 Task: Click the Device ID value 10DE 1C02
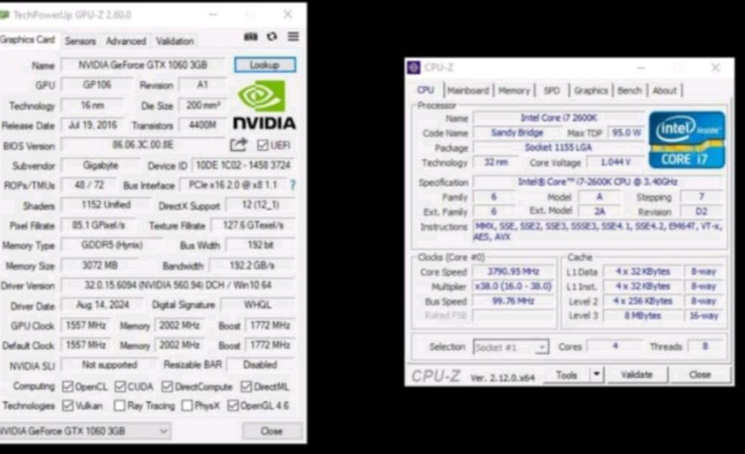coord(243,165)
